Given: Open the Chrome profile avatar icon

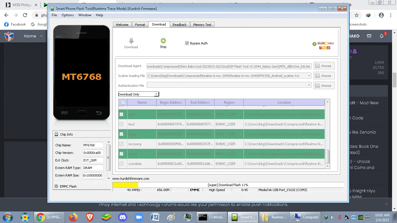Looking at the screenshot, I should point(381,15).
